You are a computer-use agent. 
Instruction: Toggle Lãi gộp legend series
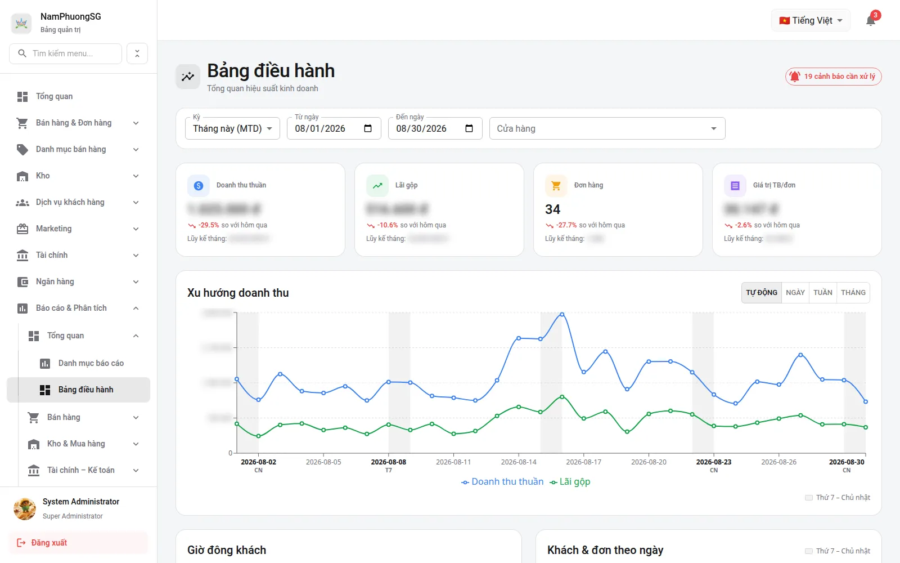pyautogui.click(x=570, y=482)
